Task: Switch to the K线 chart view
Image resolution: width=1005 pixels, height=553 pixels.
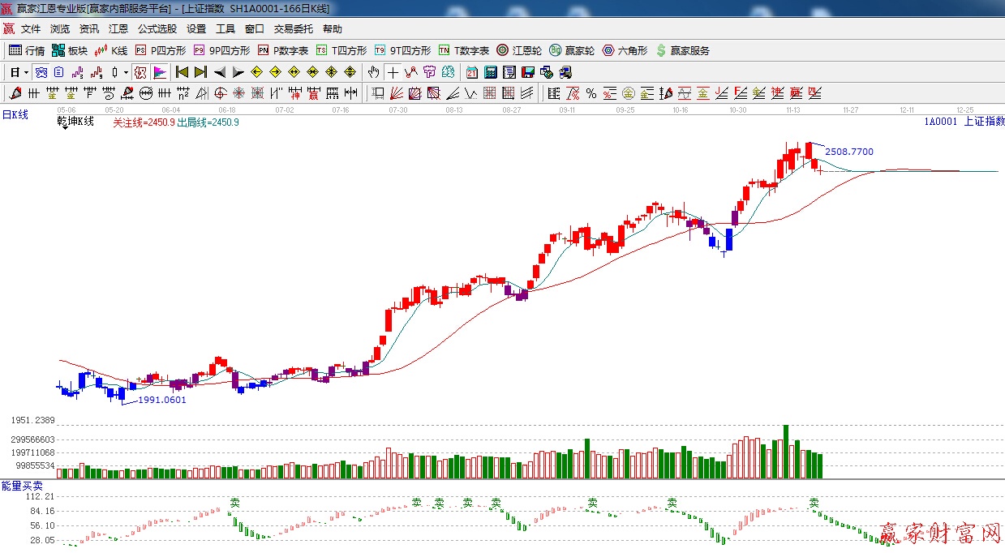Action: (x=112, y=50)
